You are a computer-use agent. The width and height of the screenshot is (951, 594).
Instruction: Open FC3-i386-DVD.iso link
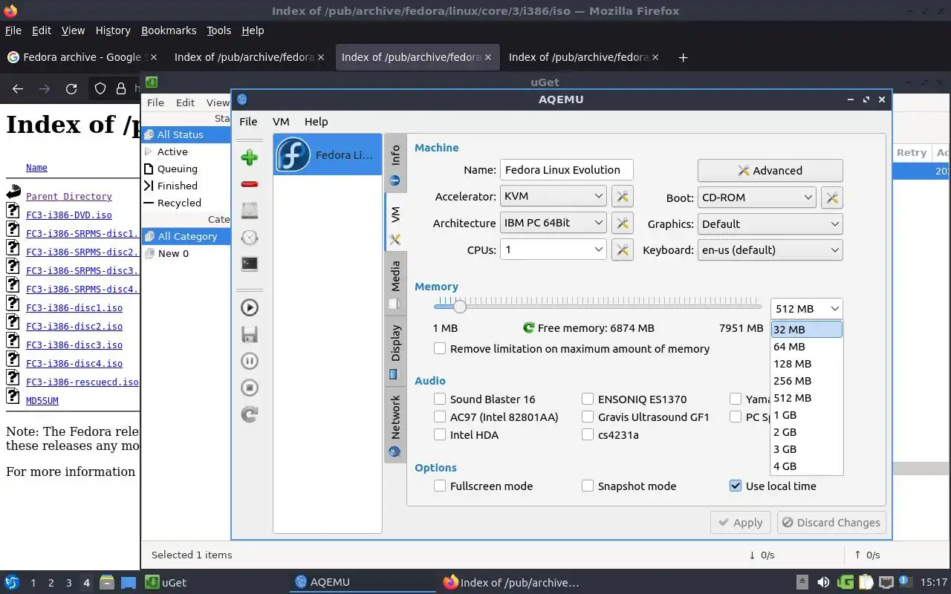tap(69, 215)
